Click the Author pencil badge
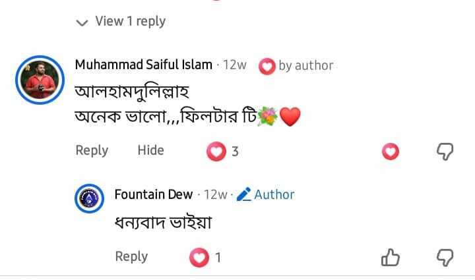This screenshot has width=475, height=280. point(265,194)
